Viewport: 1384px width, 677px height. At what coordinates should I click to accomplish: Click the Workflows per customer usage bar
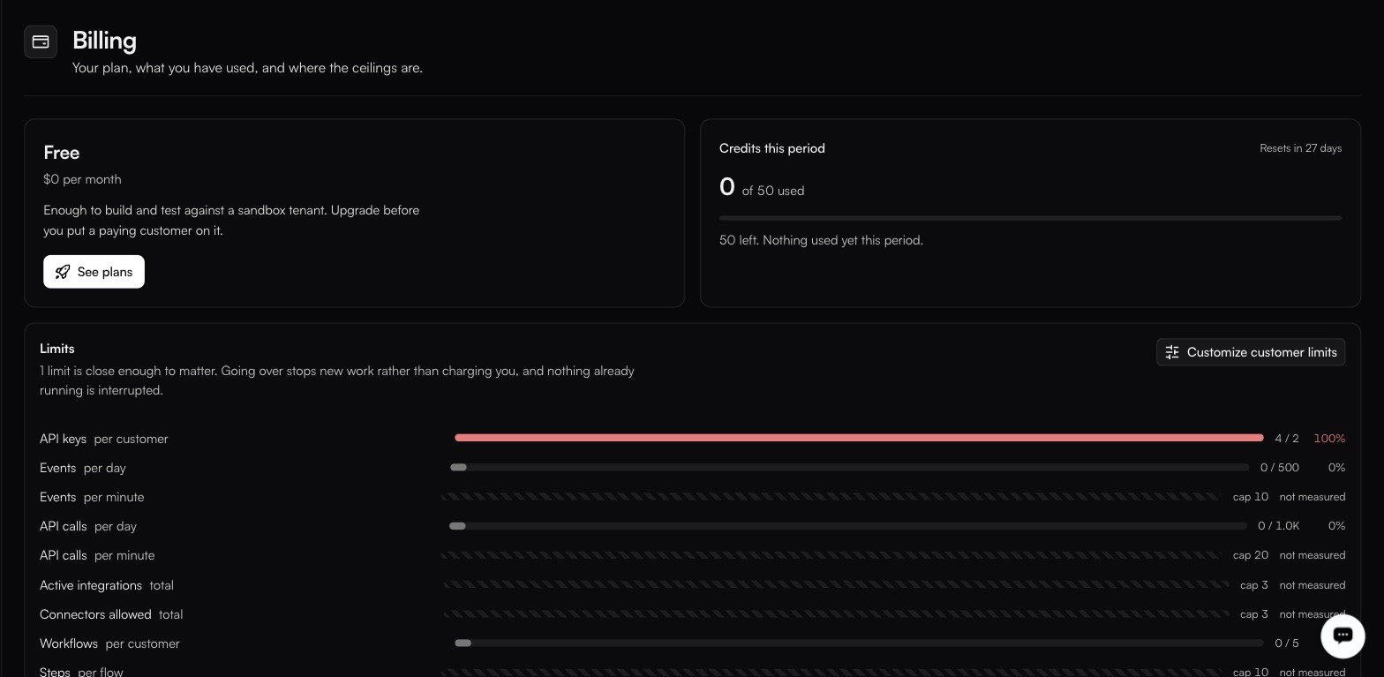point(861,643)
